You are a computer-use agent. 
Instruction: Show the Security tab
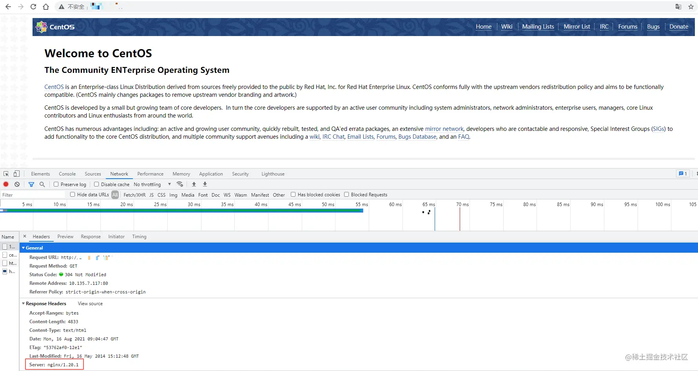[240, 174]
